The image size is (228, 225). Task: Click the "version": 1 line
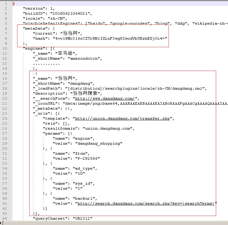tap(39, 8)
